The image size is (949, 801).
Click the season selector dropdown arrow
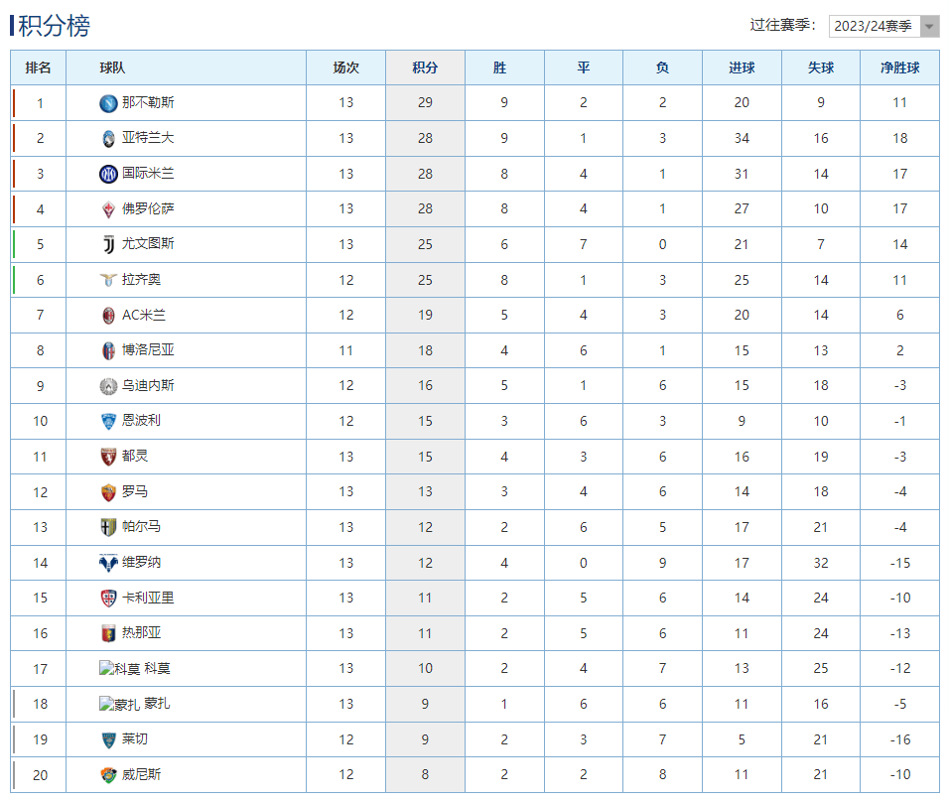coord(929,27)
